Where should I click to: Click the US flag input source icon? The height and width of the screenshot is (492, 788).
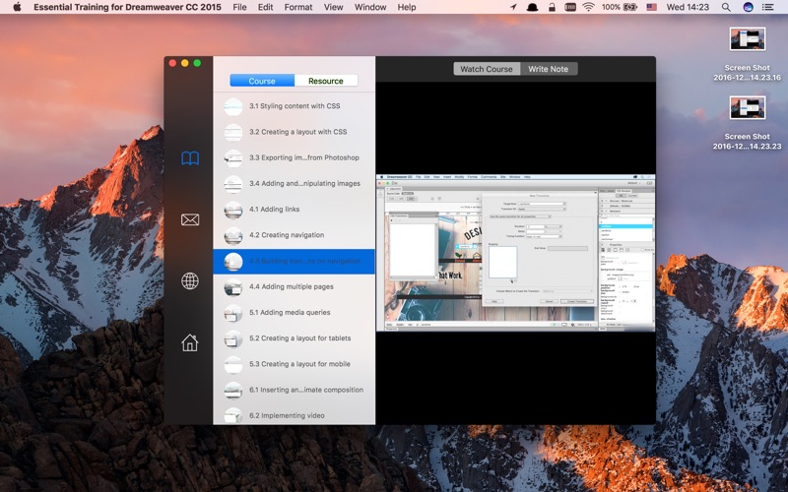click(652, 7)
